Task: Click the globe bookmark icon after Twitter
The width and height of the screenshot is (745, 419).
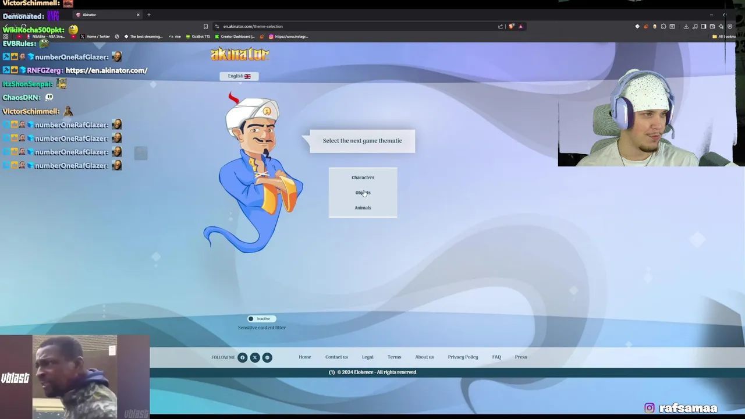Action: 117,37
